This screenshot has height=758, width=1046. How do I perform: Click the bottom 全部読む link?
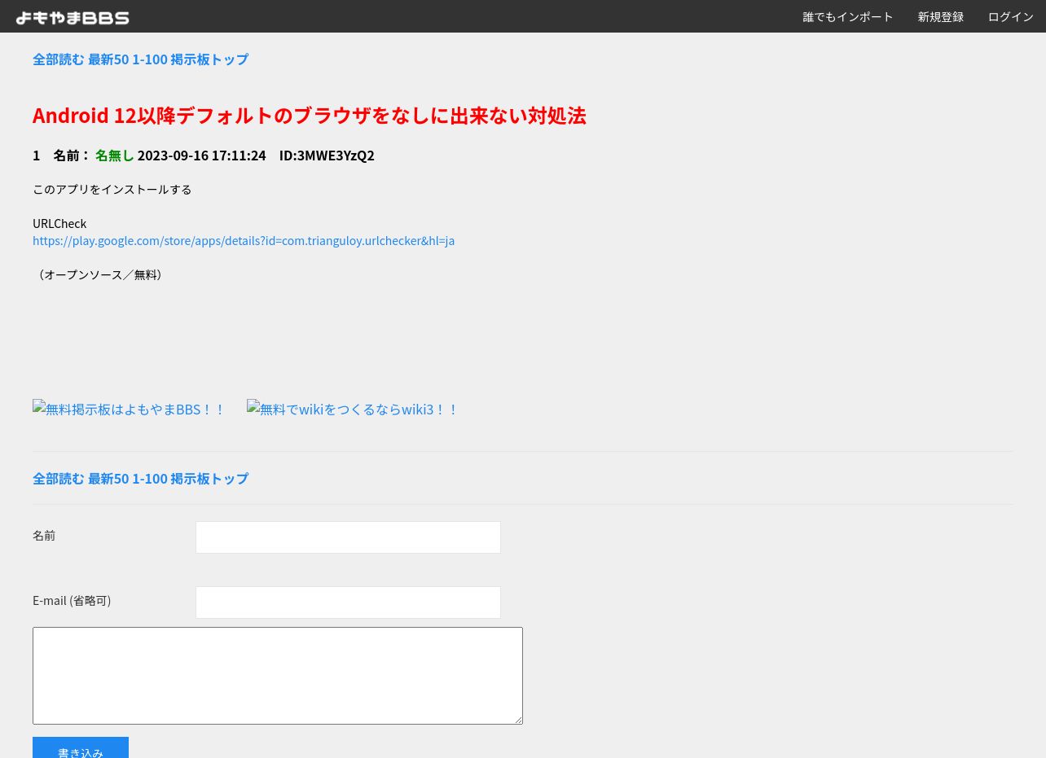59,479
